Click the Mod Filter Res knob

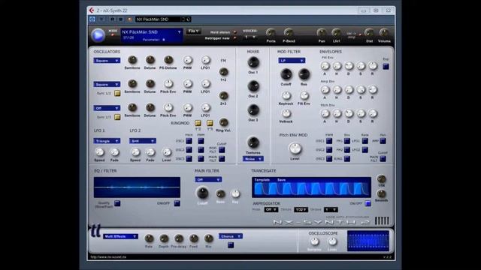(x=304, y=74)
